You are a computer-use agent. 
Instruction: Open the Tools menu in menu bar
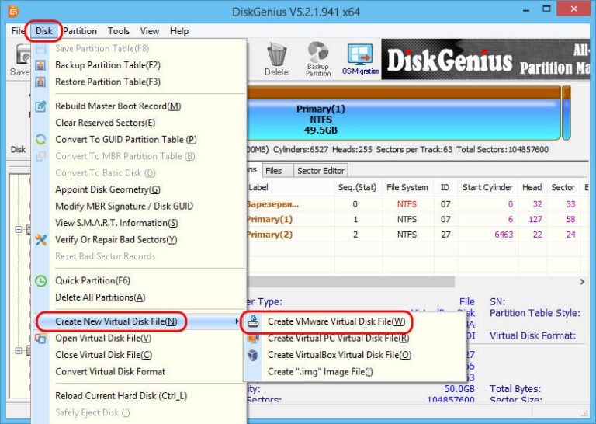(119, 31)
